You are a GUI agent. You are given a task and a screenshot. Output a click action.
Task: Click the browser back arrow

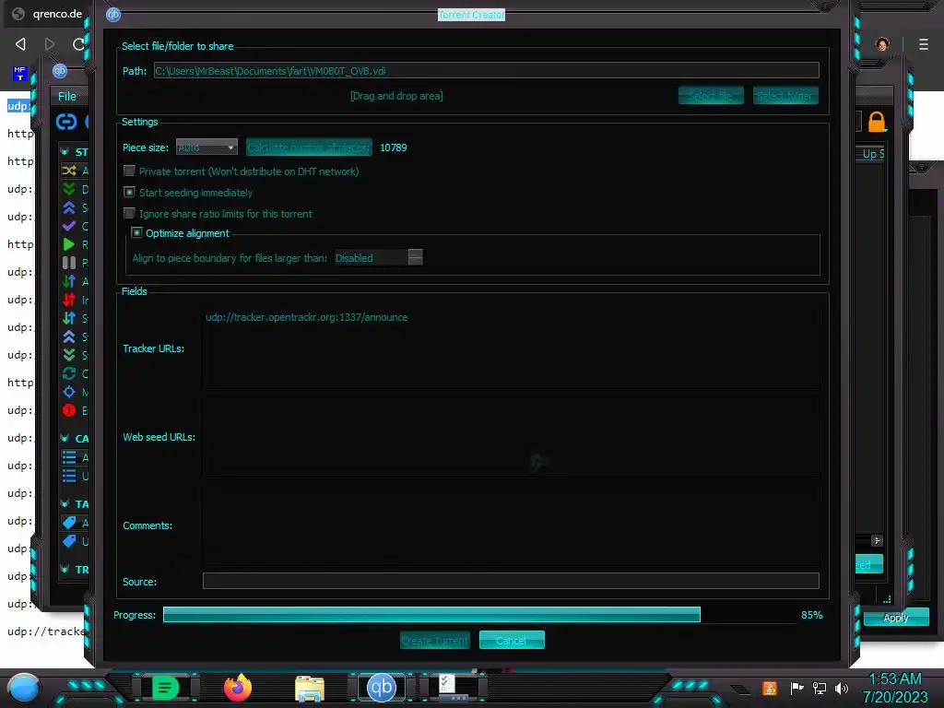point(20,44)
